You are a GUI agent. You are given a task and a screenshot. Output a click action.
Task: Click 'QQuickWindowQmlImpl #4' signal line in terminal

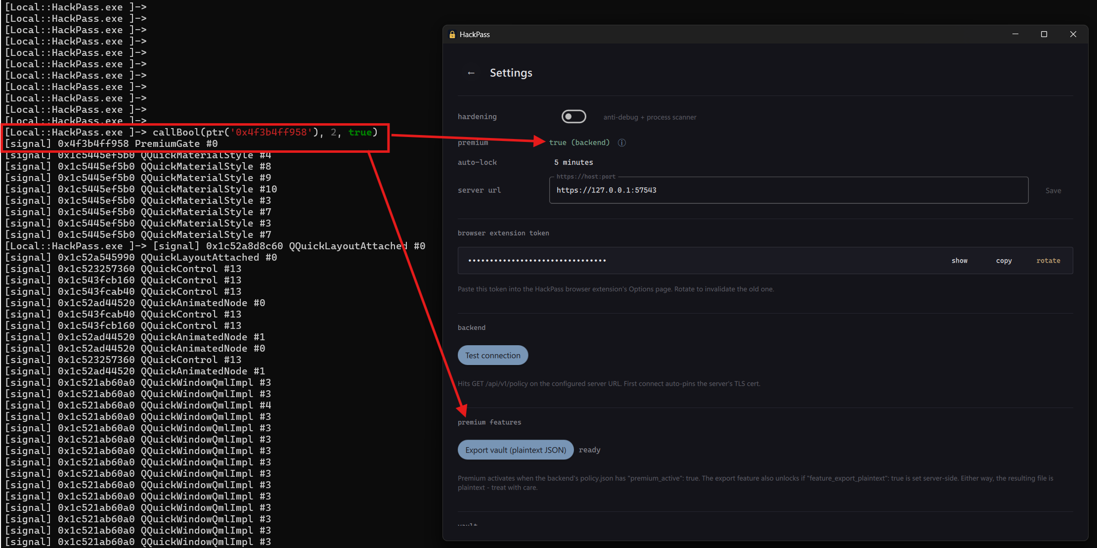(x=138, y=406)
